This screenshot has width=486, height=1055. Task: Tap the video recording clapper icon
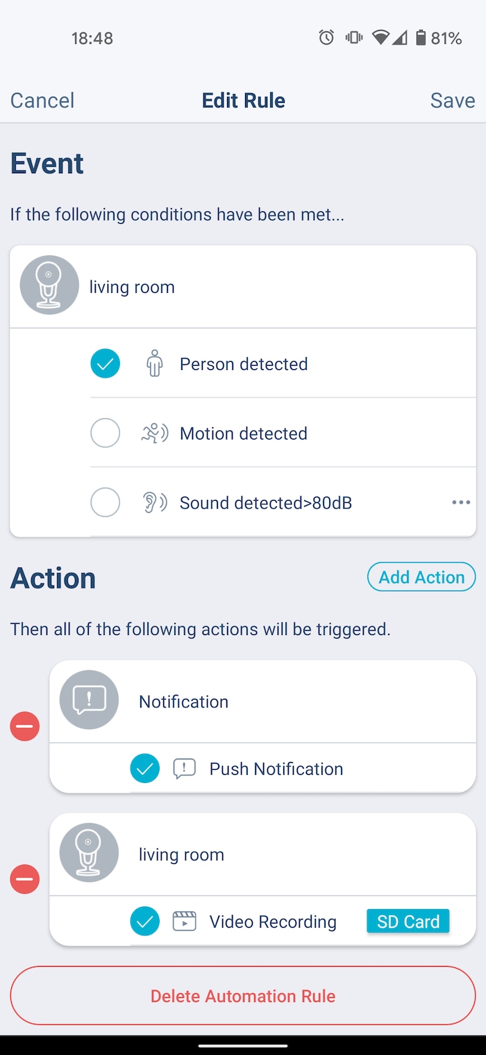(184, 921)
